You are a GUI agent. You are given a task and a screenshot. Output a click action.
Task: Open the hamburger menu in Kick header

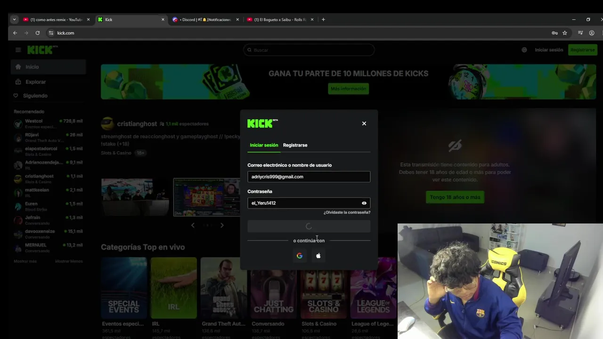click(18, 50)
